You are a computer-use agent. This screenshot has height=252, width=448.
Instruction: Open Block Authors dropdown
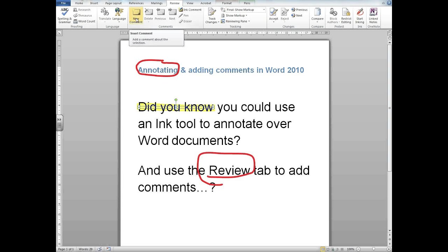[x=333, y=16]
